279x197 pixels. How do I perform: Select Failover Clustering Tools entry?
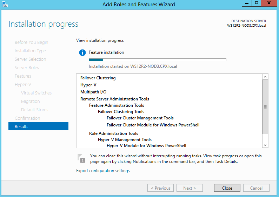[x=121, y=112]
